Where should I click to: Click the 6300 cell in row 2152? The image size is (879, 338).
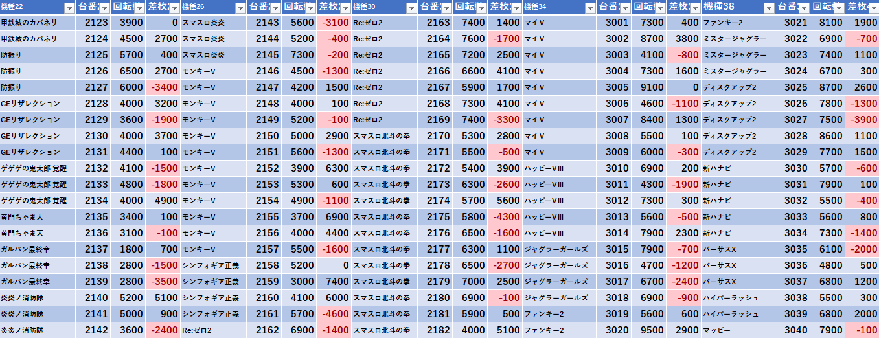[334, 168]
